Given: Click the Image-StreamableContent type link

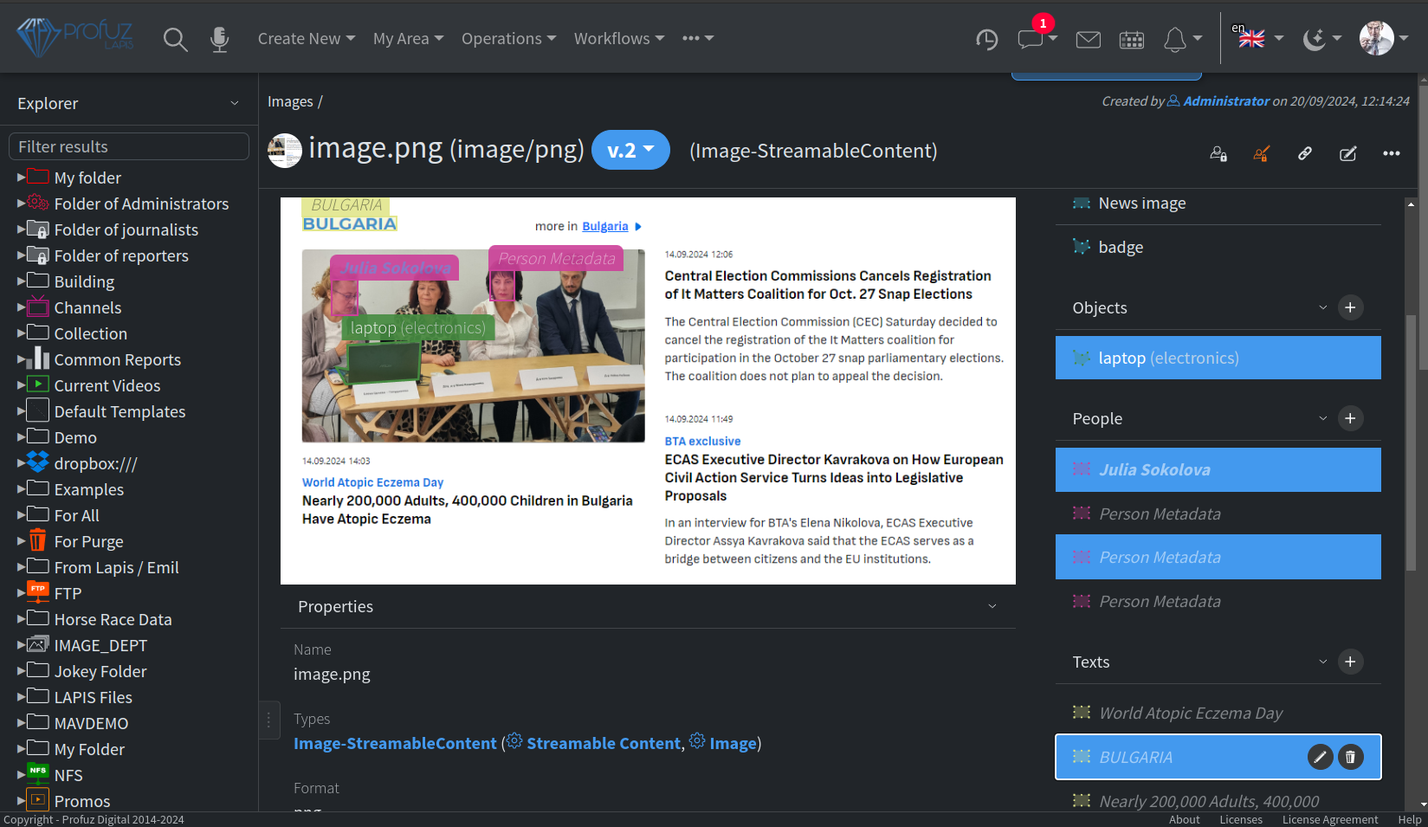Looking at the screenshot, I should point(395,743).
